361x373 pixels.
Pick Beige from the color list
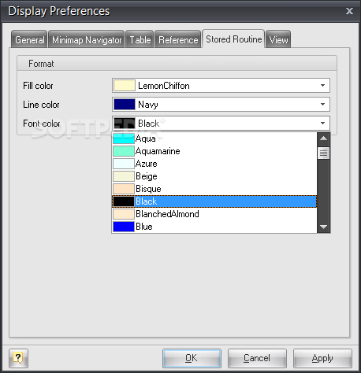214,176
